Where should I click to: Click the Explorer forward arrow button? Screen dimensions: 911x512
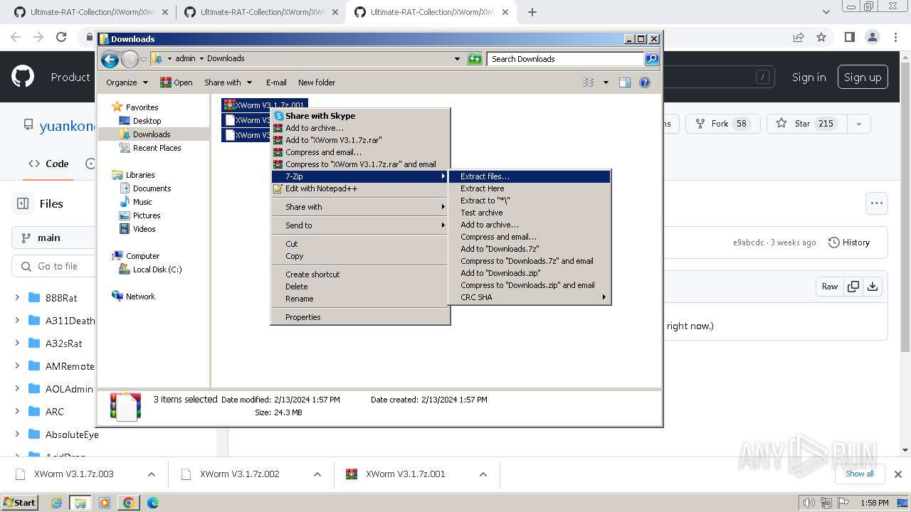130,59
